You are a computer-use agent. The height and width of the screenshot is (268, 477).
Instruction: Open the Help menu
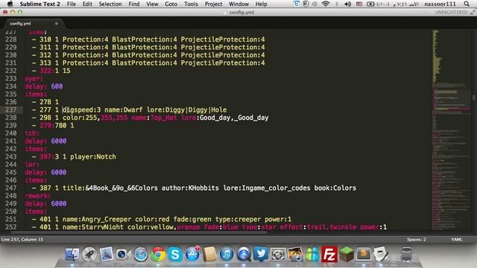pos(261,4)
